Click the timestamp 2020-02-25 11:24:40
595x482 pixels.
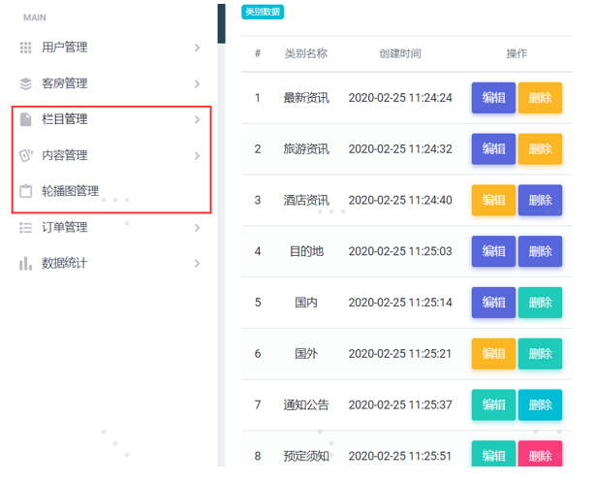click(x=400, y=200)
